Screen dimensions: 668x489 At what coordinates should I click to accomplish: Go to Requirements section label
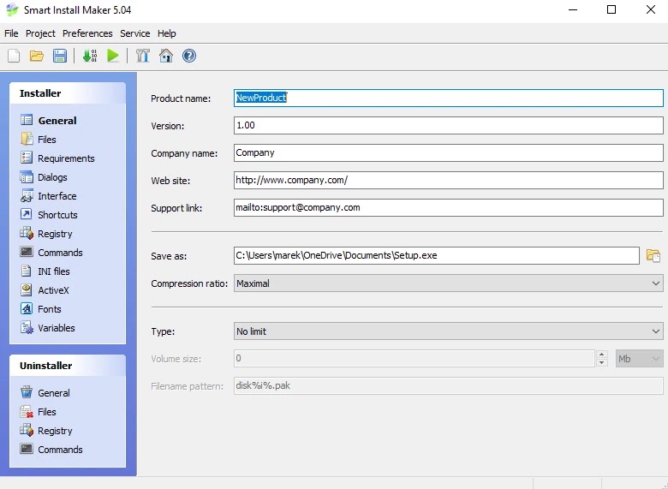click(x=66, y=158)
